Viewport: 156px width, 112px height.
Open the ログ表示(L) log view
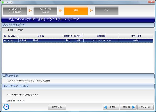(57, 107)
